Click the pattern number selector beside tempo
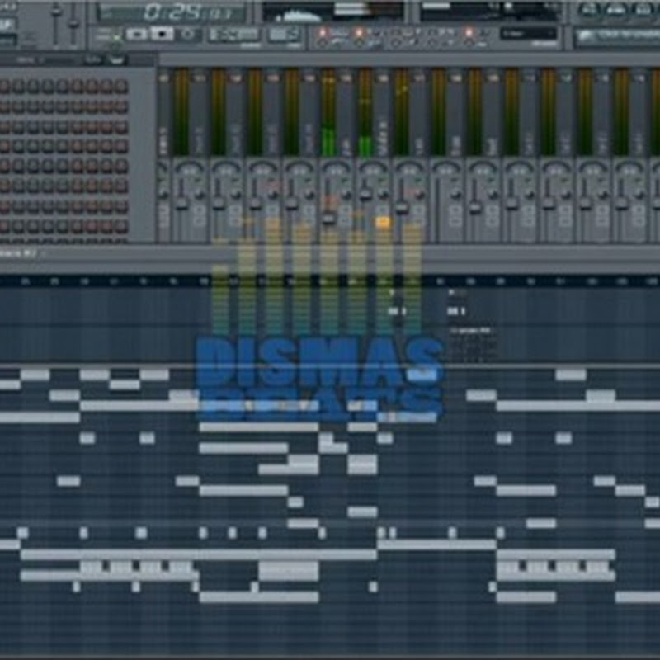Screen dimensions: 660x660 point(284,35)
